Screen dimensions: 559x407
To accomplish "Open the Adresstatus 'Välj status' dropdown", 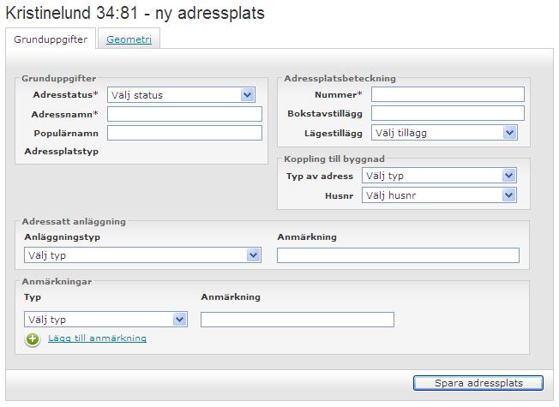I will pyautogui.click(x=181, y=95).
